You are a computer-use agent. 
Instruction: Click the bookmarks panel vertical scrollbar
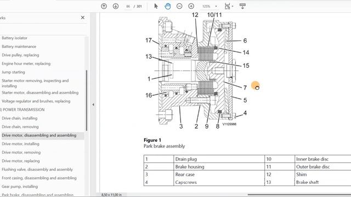pos(87,101)
